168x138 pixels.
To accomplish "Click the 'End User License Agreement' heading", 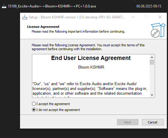I will (91, 58).
